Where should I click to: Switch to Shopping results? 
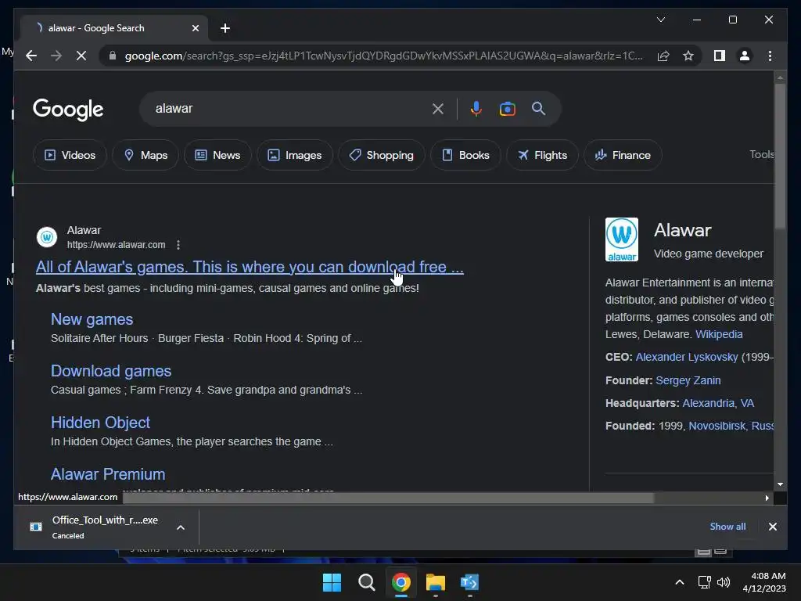click(381, 155)
